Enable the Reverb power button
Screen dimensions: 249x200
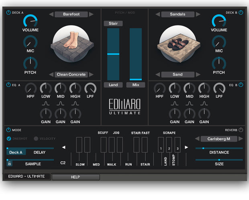pyautogui.click(x=241, y=130)
